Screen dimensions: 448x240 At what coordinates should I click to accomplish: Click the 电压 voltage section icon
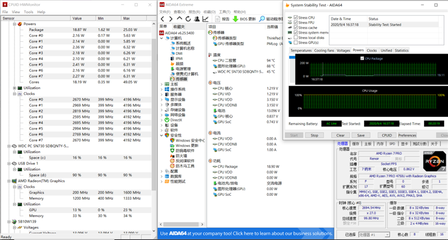point(211,83)
